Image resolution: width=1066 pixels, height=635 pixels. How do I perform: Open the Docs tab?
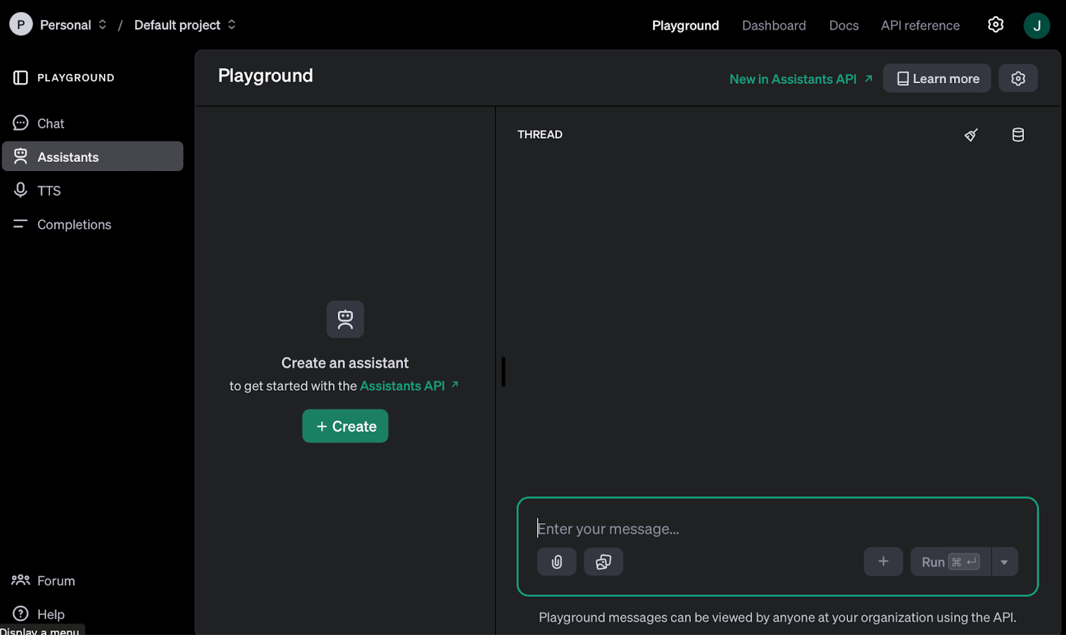click(844, 25)
